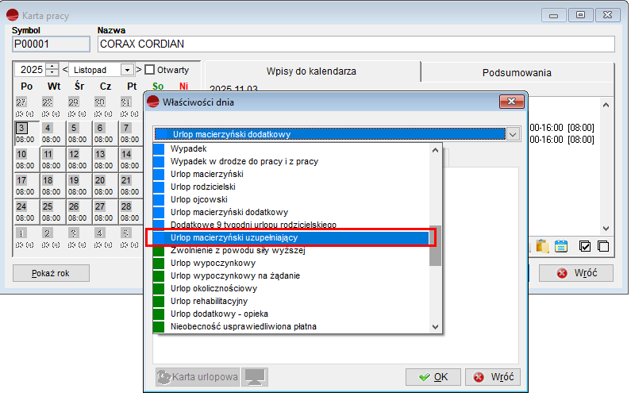631x412 pixels.
Task: Pick the blue Wypadek entry in the list
Action: click(x=187, y=149)
